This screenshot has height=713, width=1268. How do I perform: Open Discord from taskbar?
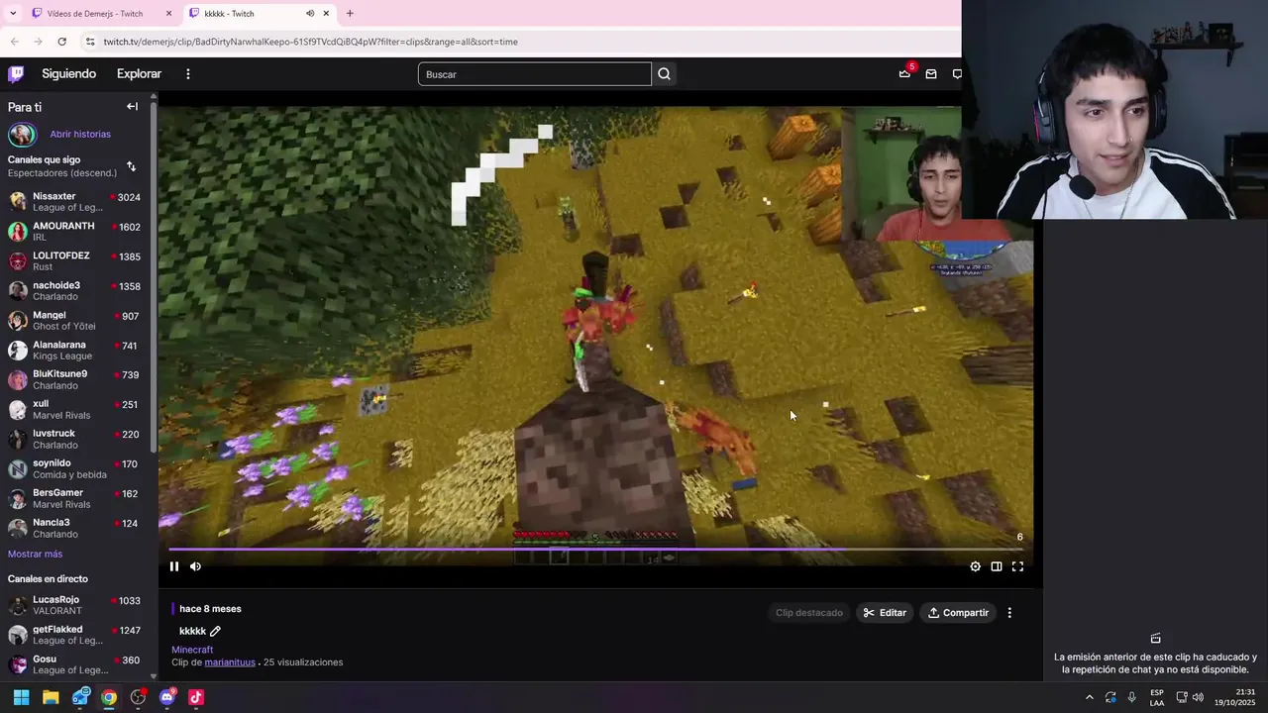pyautogui.click(x=167, y=697)
